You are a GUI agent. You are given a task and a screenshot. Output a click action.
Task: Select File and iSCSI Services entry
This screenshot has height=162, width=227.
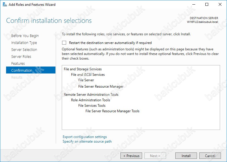tap(88, 75)
